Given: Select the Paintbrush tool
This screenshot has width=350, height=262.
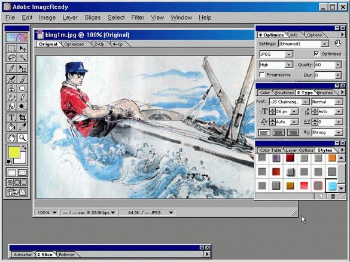Looking at the screenshot, I should coord(22,79).
